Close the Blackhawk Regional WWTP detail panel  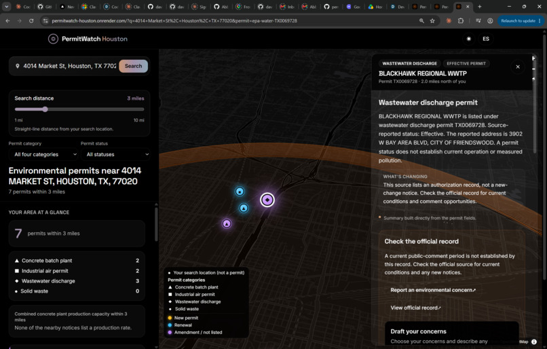(518, 67)
